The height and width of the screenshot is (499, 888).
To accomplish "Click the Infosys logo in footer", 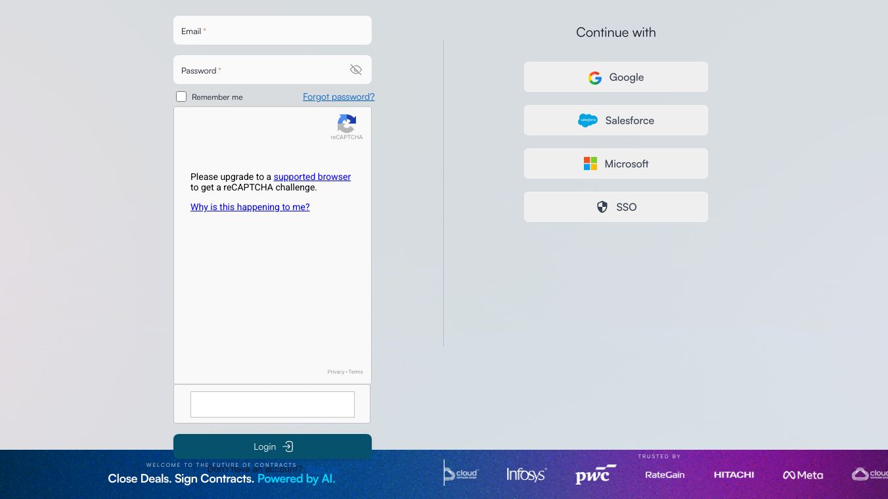I will (526, 475).
